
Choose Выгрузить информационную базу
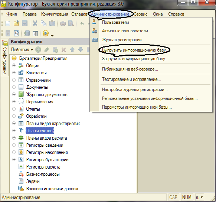pyautogui.click(x=151, y=50)
